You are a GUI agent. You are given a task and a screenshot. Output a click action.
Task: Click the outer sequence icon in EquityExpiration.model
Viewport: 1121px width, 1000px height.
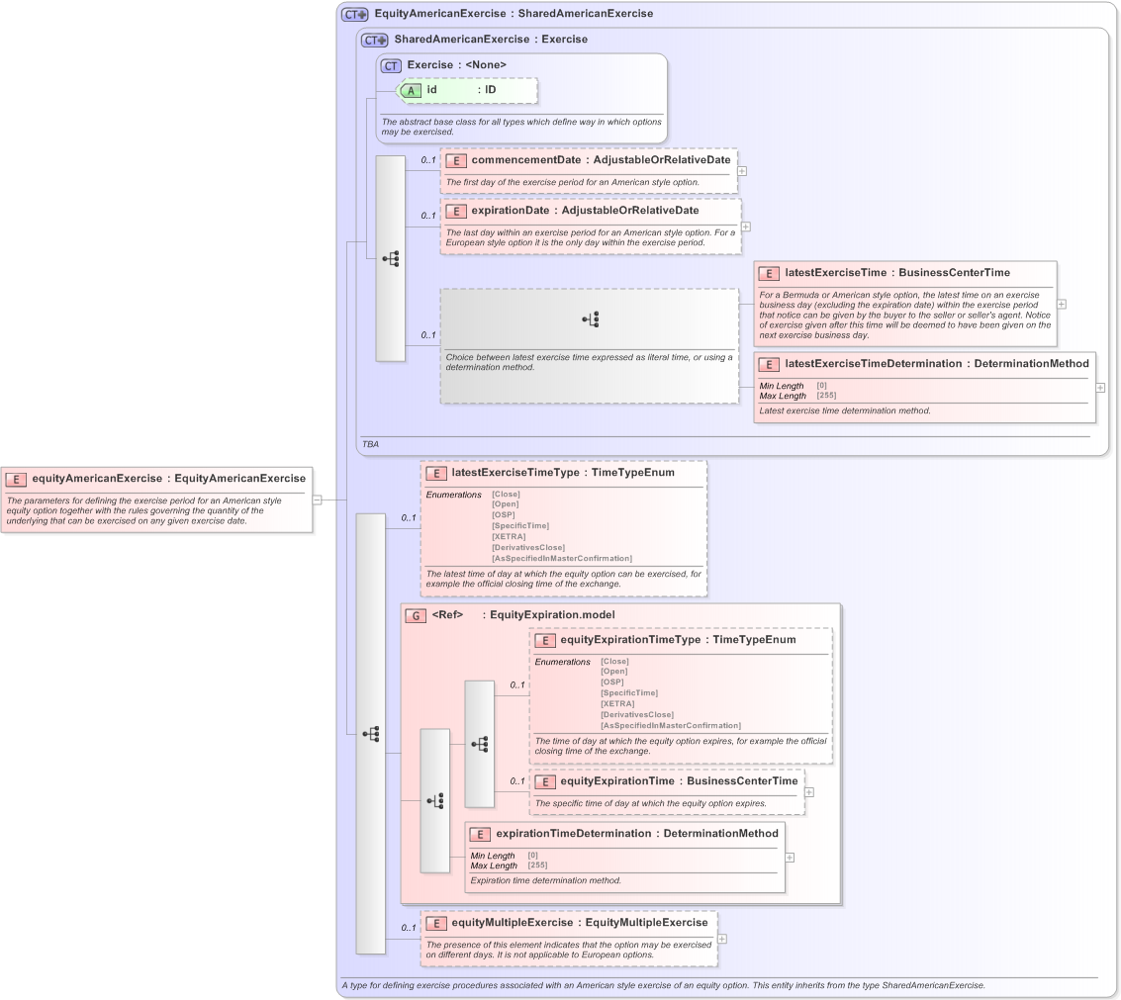pos(435,801)
